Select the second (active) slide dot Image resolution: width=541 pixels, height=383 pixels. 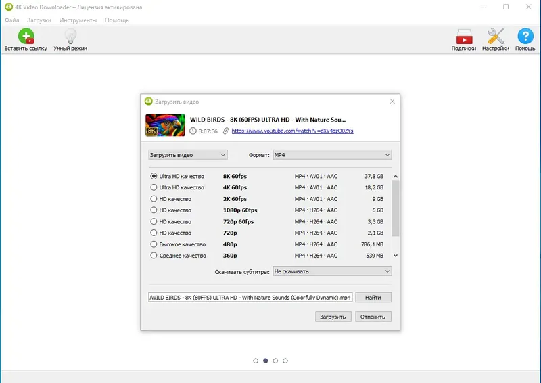pos(265,361)
